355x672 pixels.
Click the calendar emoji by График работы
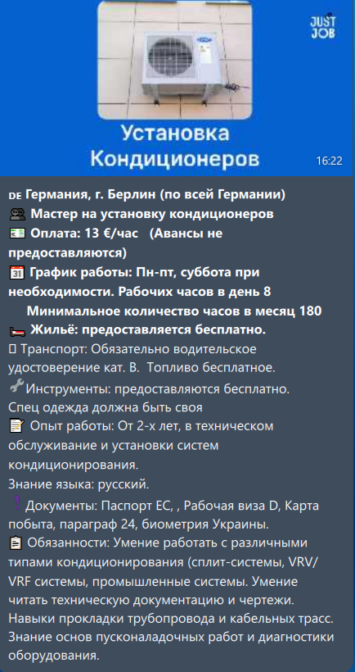click(17, 273)
